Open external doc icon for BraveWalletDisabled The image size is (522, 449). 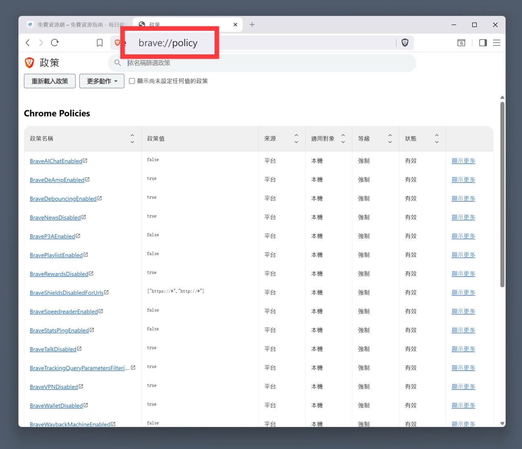coord(86,405)
